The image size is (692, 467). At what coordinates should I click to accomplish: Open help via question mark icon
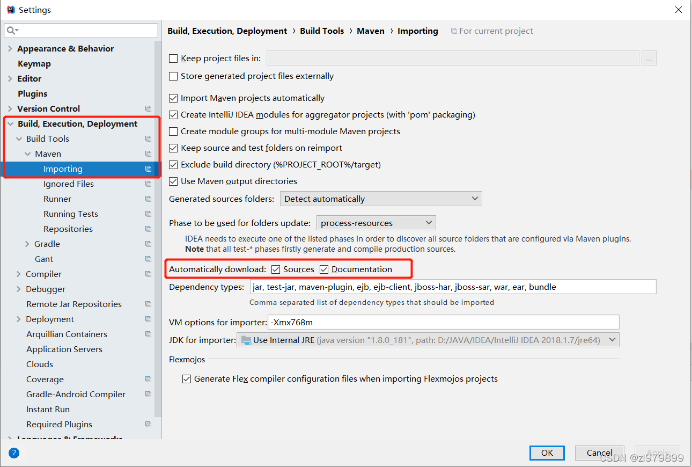click(x=14, y=453)
